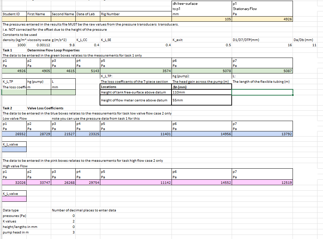Select low valve flow p1 value 26552
Viewport: 323px width, 239px height.
pos(14,134)
